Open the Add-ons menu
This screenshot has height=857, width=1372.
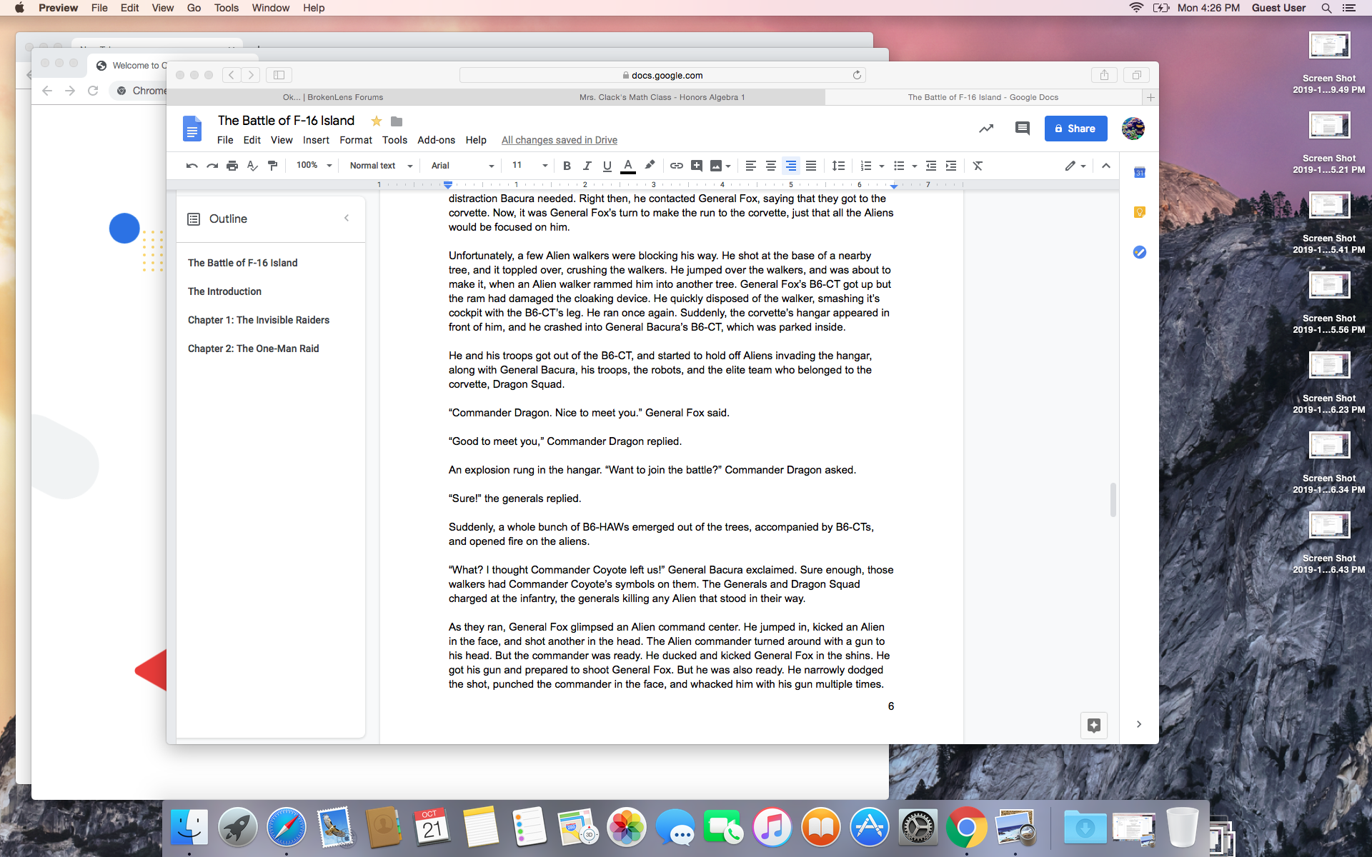coord(436,140)
